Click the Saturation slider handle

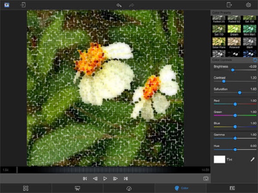click(240, 93)
